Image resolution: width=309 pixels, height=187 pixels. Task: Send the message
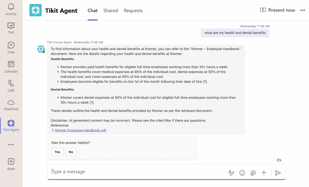[278, 173]
